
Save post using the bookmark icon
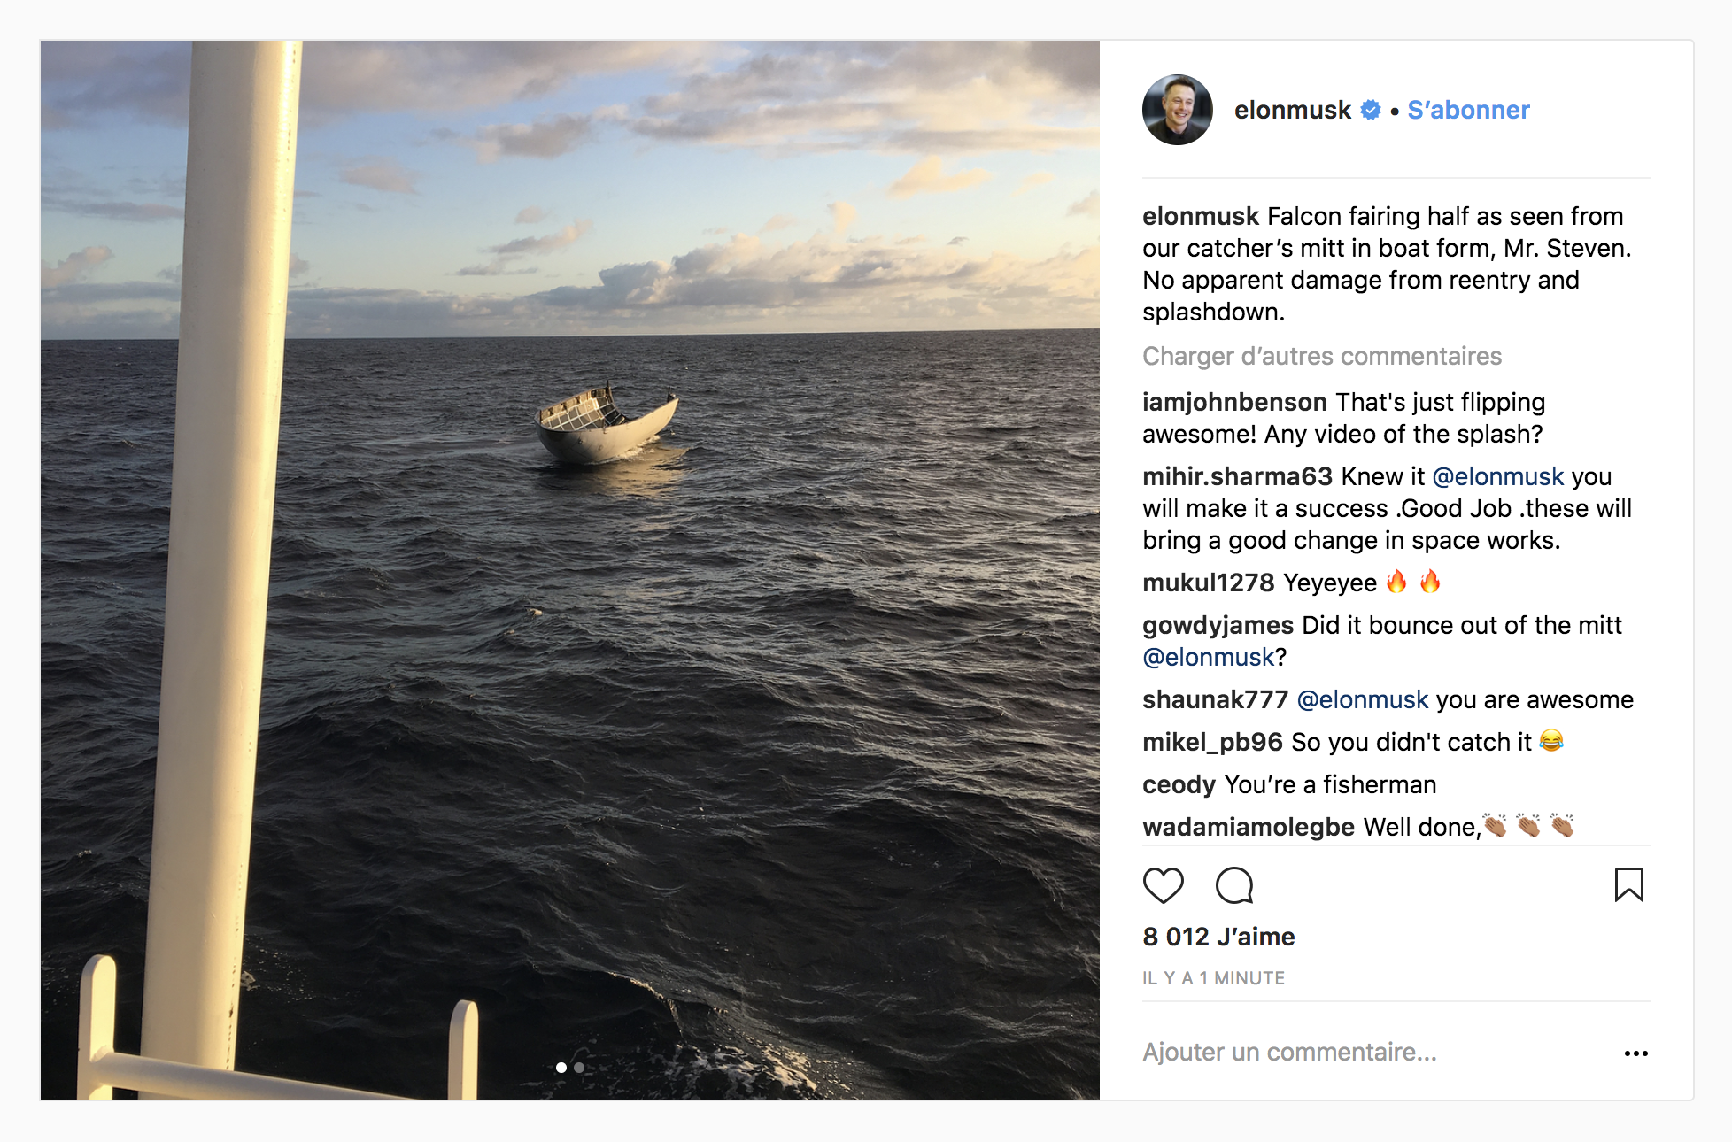click(x=1628, y=884)
